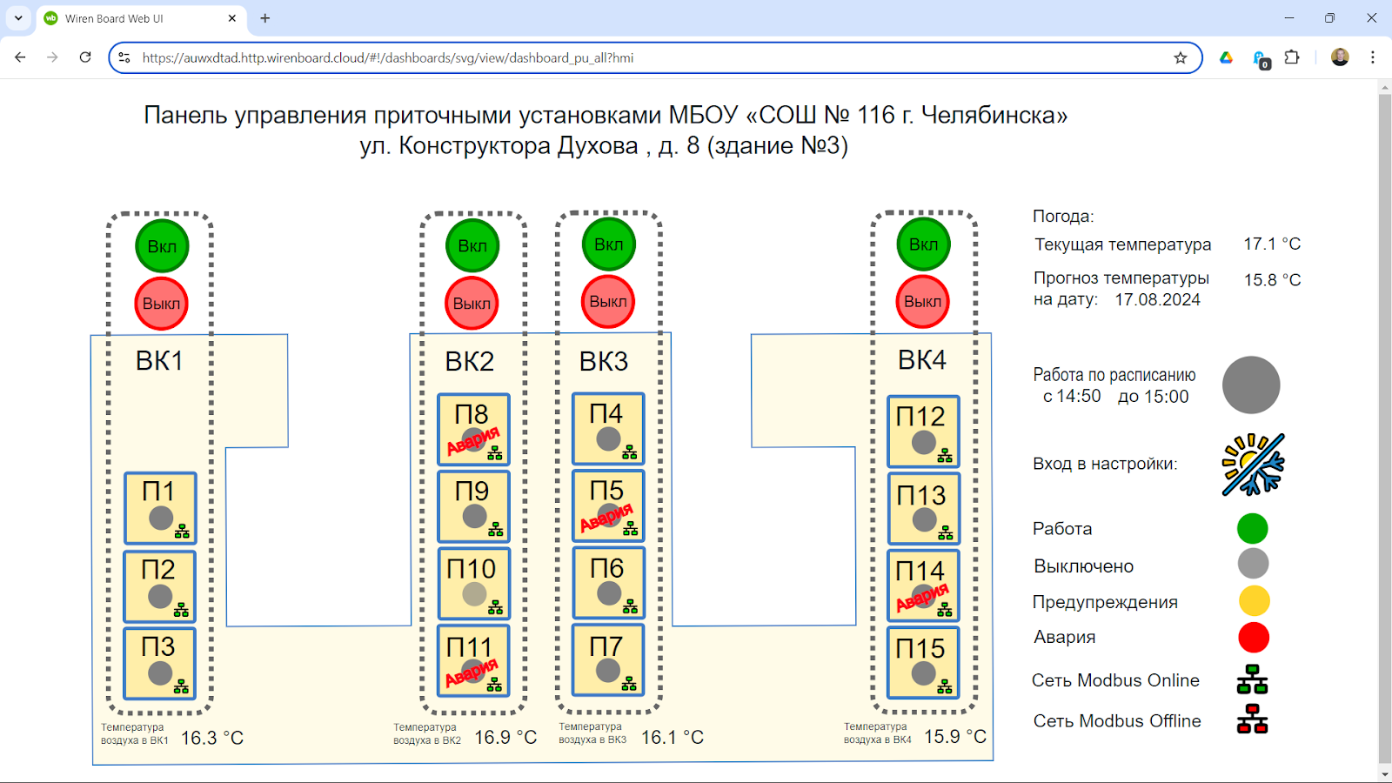Open the extension icon with the 0 badge
The width and height of the screenshot is (1392, 783).
pyautogui.click(x=1261, y=59)
